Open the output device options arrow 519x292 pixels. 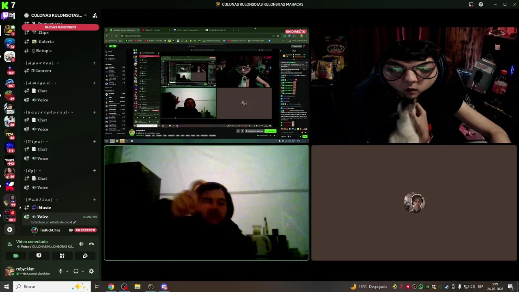coord(83,271)
